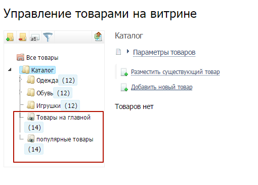Select the Игрушки category

(49, 106)
